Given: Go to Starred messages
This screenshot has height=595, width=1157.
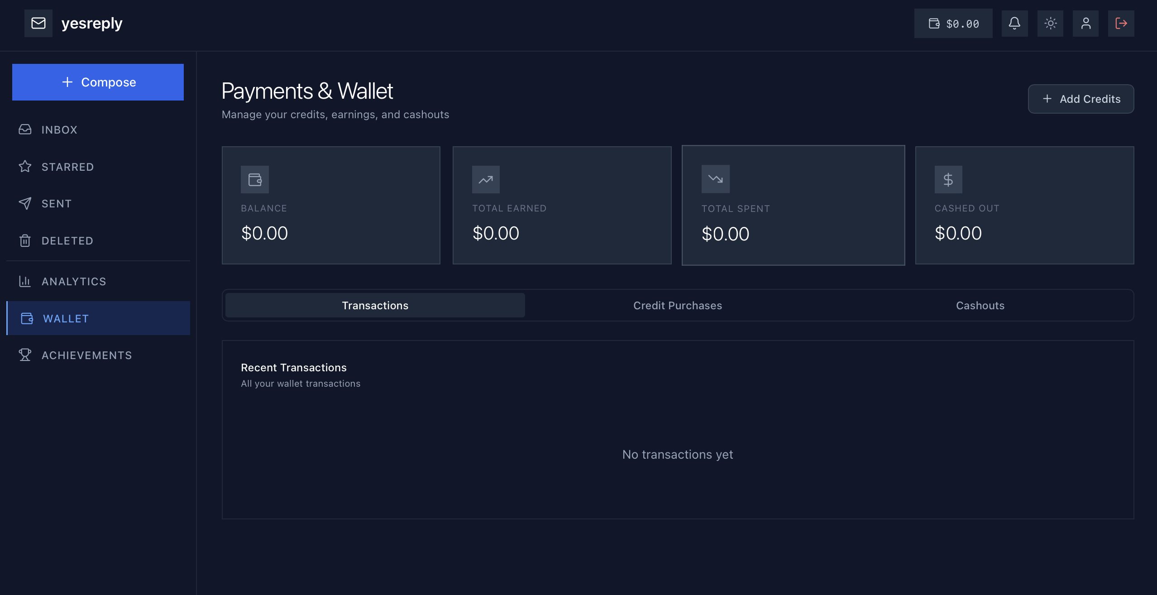Looking at the screenshot, I should pyautogui.click(x=67, y=167).
